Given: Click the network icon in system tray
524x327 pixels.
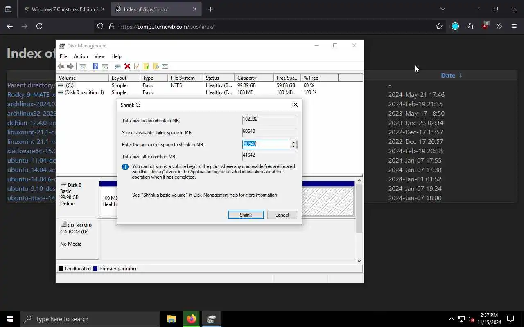Looking at the screenshot, I should coord(461,319).
